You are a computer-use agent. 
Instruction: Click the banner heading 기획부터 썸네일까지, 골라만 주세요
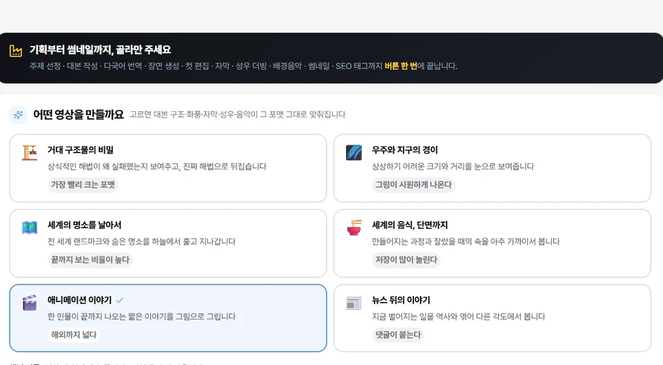coord(100,50)
